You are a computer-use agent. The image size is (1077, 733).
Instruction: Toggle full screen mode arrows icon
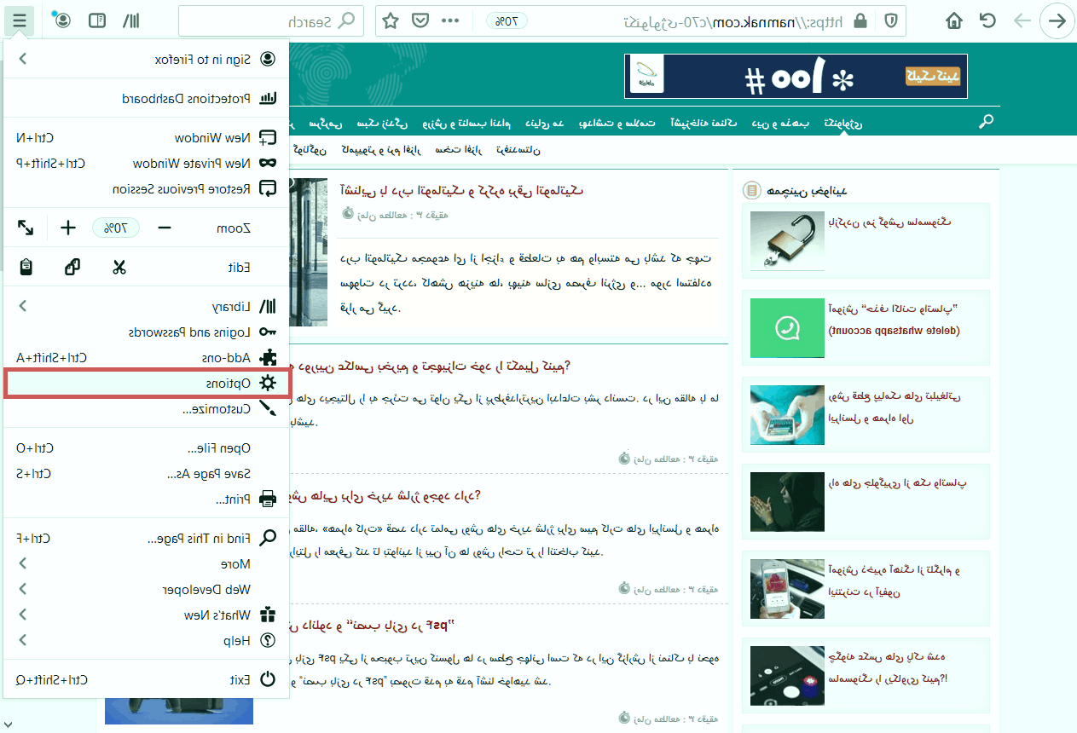point(26,228)
